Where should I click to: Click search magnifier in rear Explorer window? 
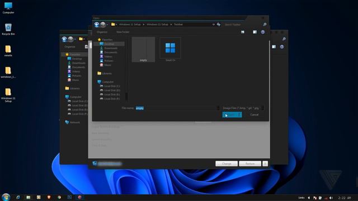point(284,39)
